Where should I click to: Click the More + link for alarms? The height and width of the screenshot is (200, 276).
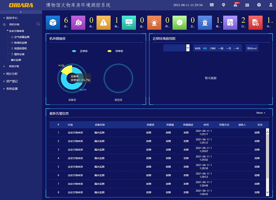261,113
